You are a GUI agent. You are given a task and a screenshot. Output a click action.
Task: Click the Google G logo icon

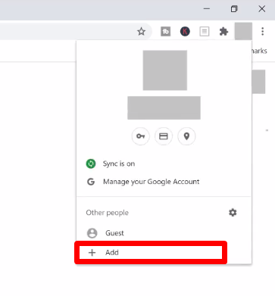(x=91, y=182)
